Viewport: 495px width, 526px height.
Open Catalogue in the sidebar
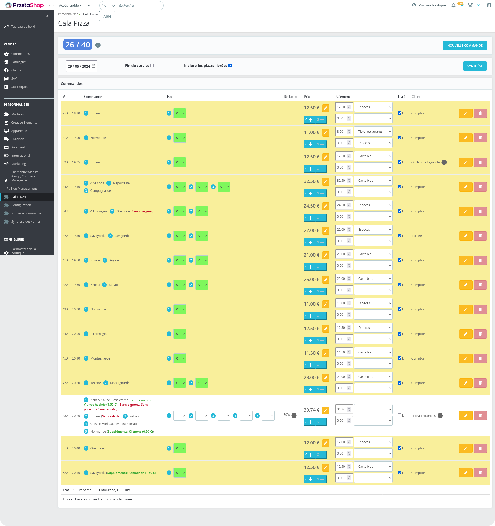[19, 62]
